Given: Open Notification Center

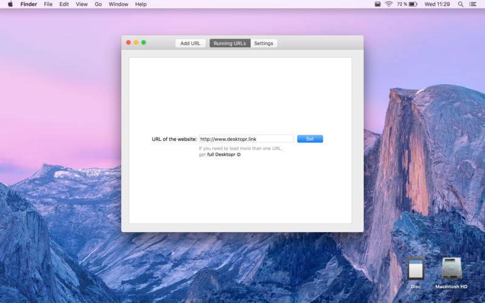Looking at the screenshot, I should (473, 4).
